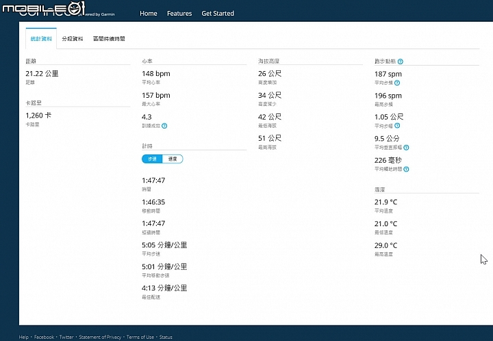Open Statement of Privacy footer link
The image size is (493, 341).
click(100, 337)
